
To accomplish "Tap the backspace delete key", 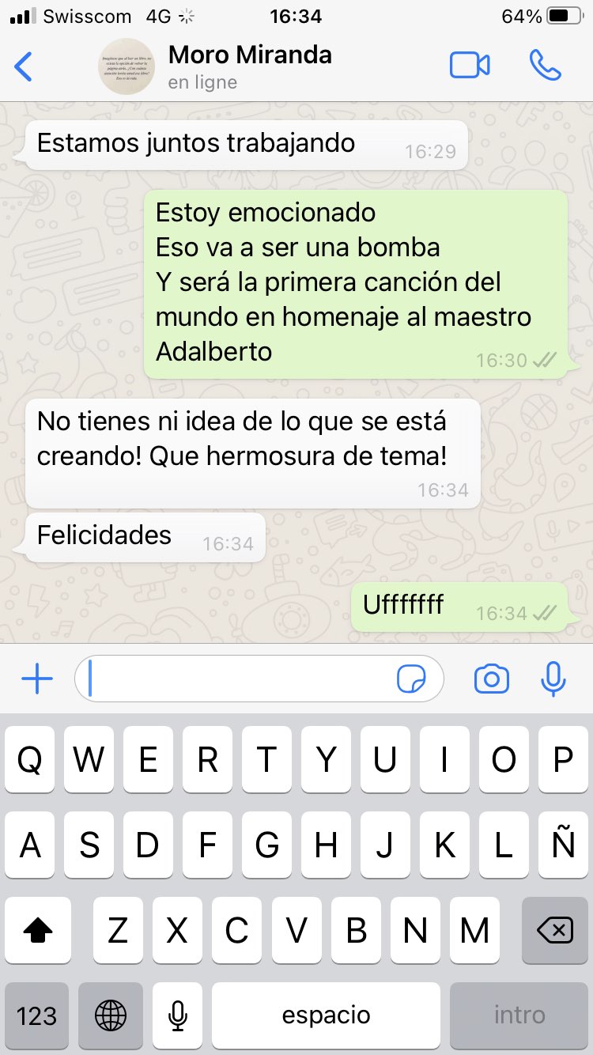I will point(554,931).
